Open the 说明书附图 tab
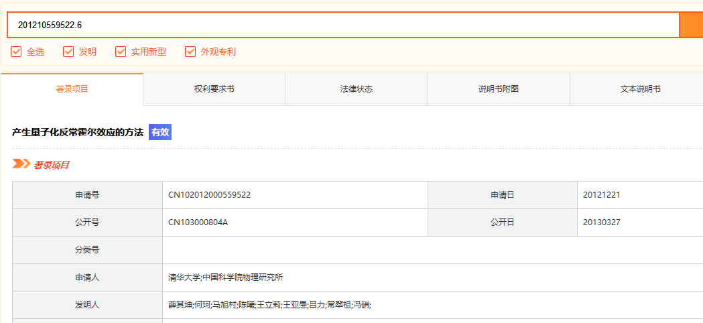 [x=499, y=89]
